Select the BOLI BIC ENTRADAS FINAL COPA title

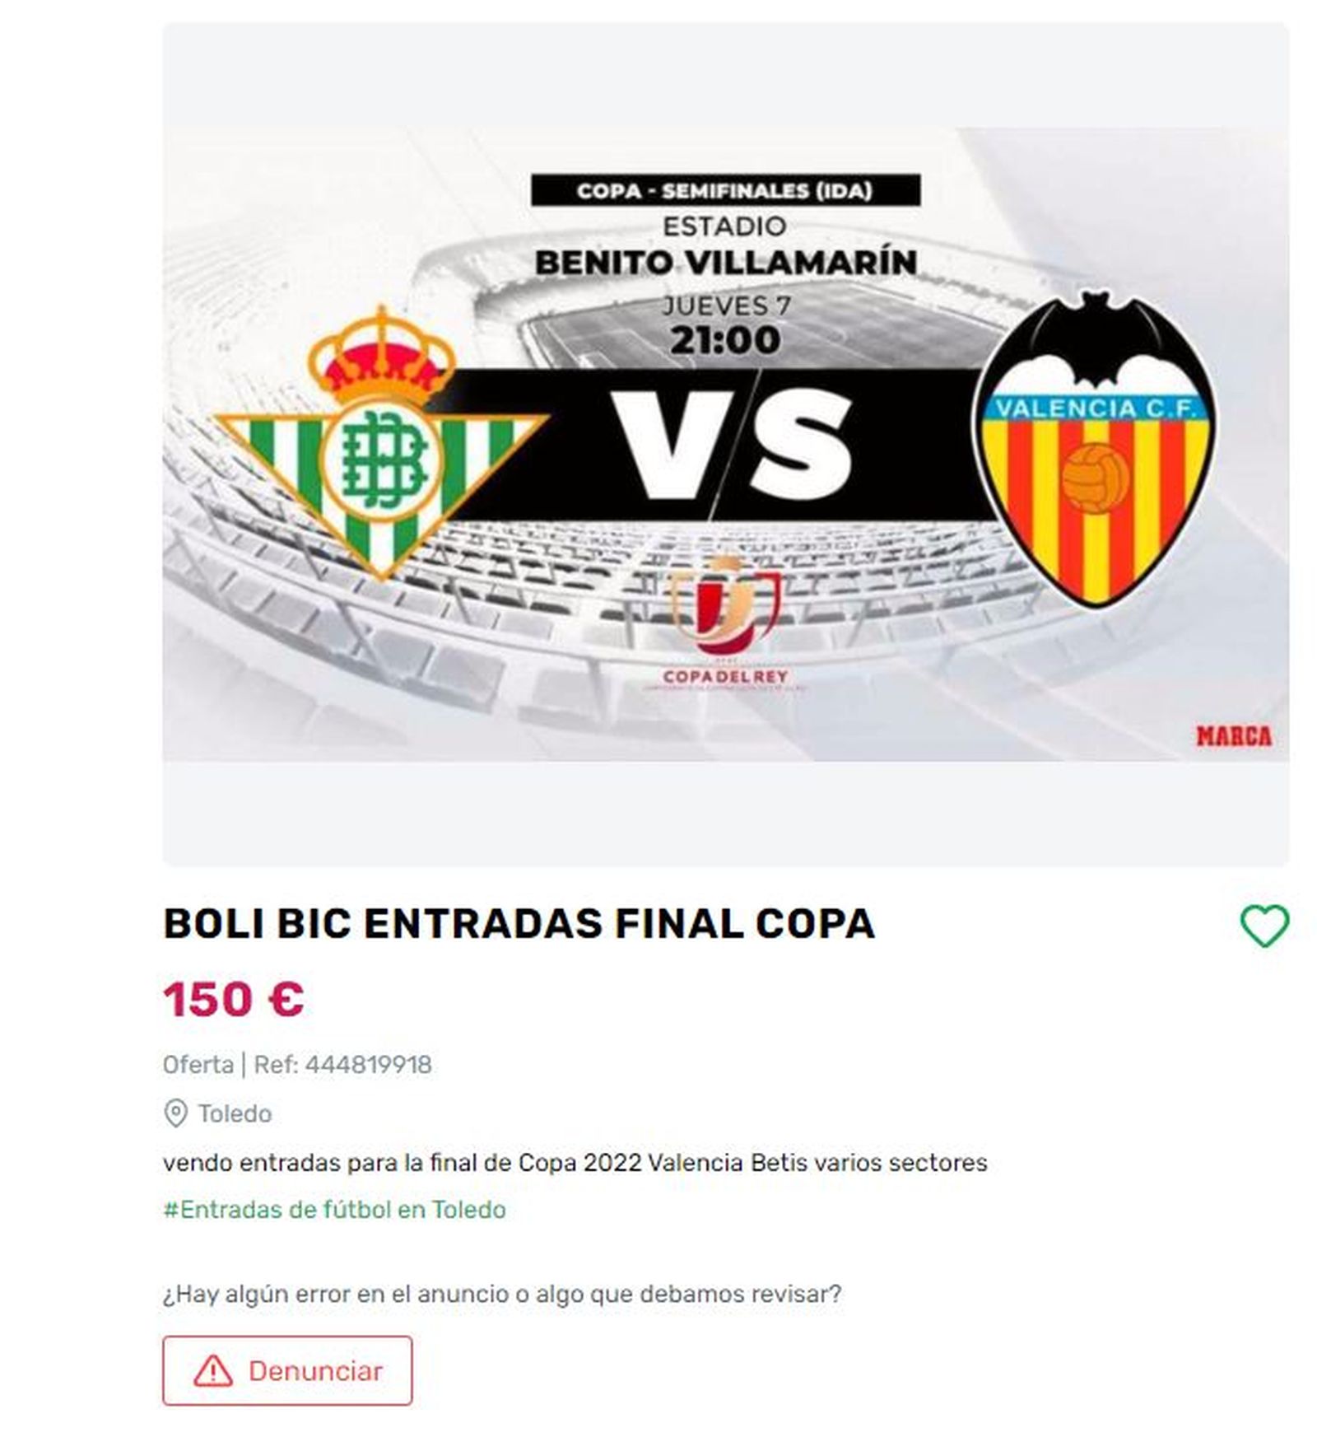[519, 924]
